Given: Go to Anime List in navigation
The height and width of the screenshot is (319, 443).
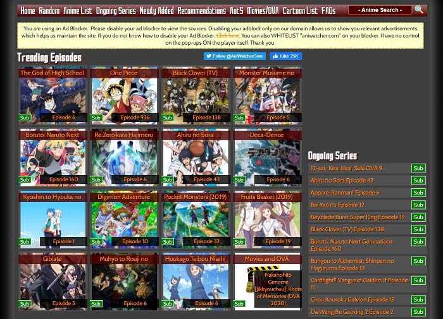Looking at the screenshot, I should [78, 11].
